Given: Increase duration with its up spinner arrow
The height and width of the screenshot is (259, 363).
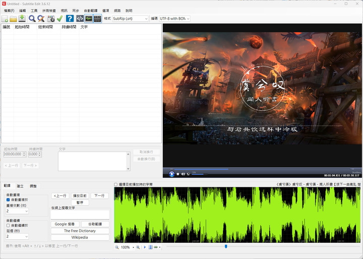Looking at the screenshot, I should click(40, 153).
